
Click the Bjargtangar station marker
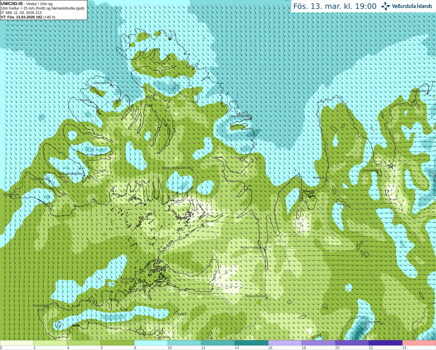(11, 197)
